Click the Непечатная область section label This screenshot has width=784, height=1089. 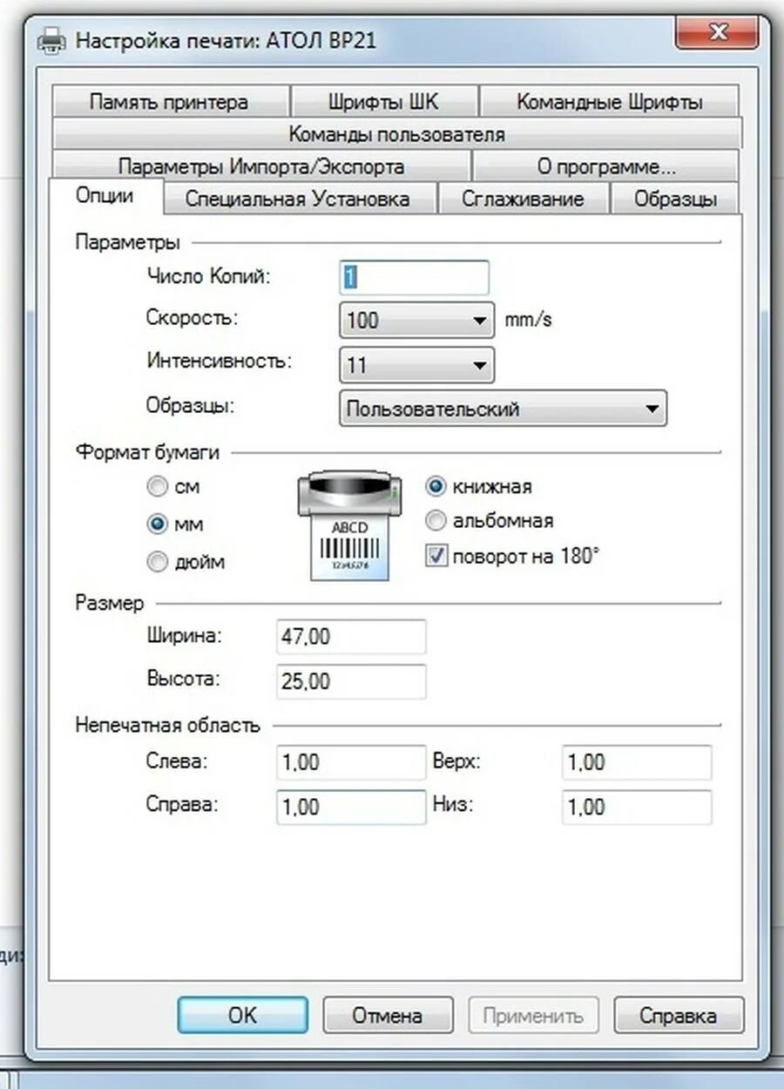(167, 725)
